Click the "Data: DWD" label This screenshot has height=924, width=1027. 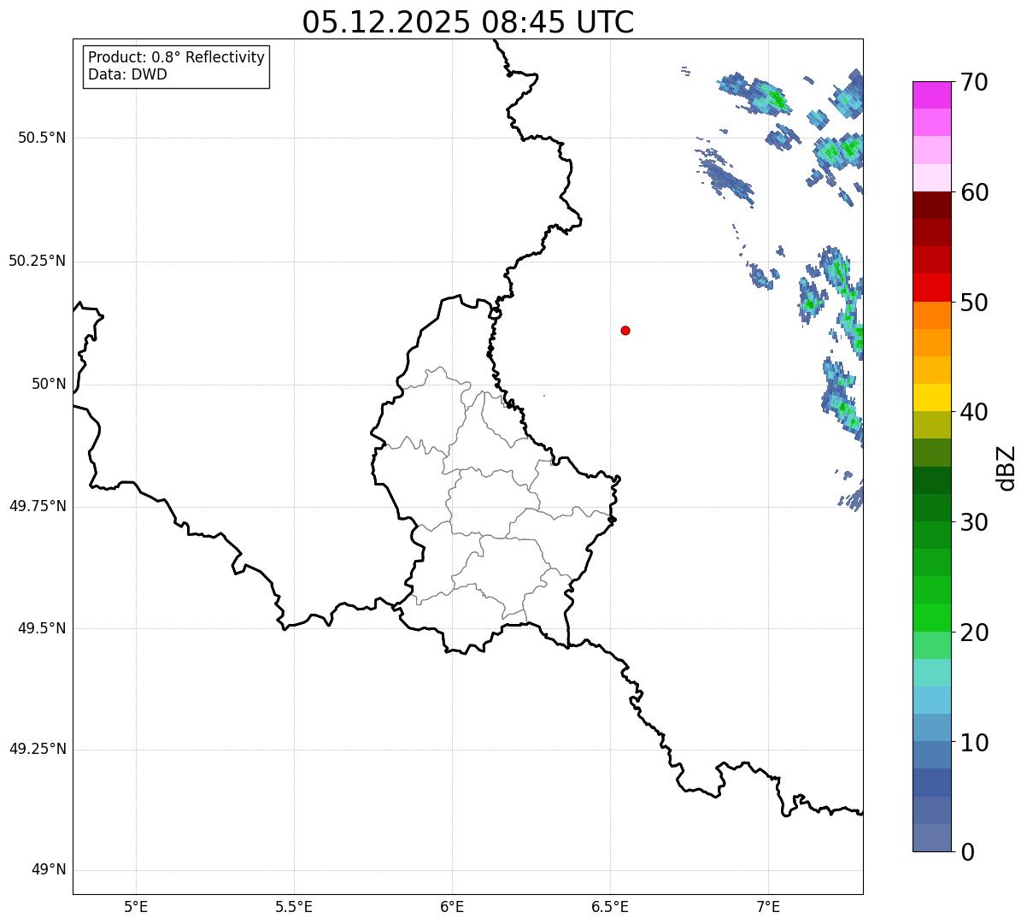pos(127,74)
